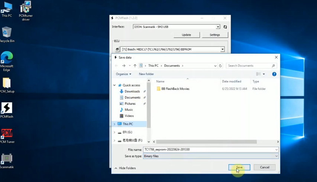This screenshot has height=182, width=317.
Task: Open the Organize menu
Action: tap(123, 74)
